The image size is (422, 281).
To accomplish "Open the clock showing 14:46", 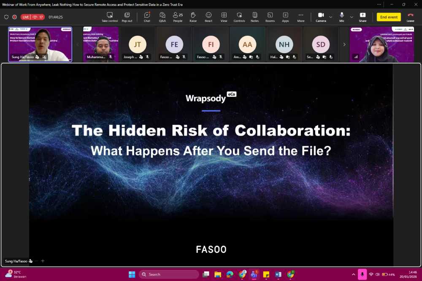I will 408,274.
